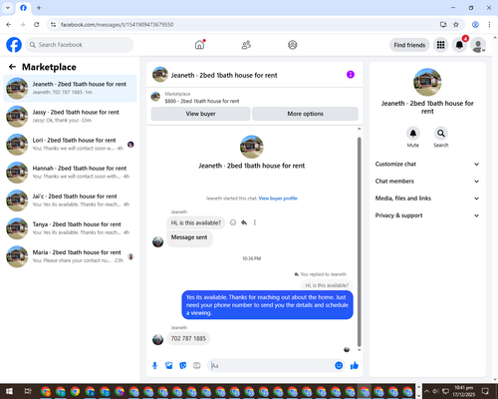Open more actions for the 'Hi, is this available?' message

click(255, 222)
